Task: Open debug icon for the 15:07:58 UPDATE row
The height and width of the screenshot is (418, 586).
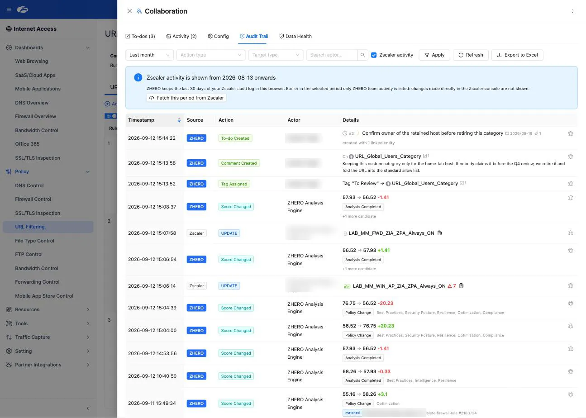Action: (570, 233)
